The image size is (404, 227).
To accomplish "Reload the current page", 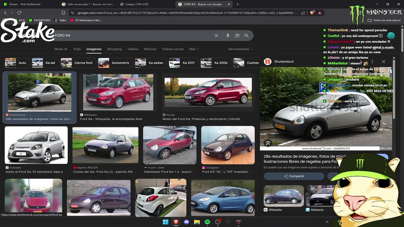I will tap(19, 13).
